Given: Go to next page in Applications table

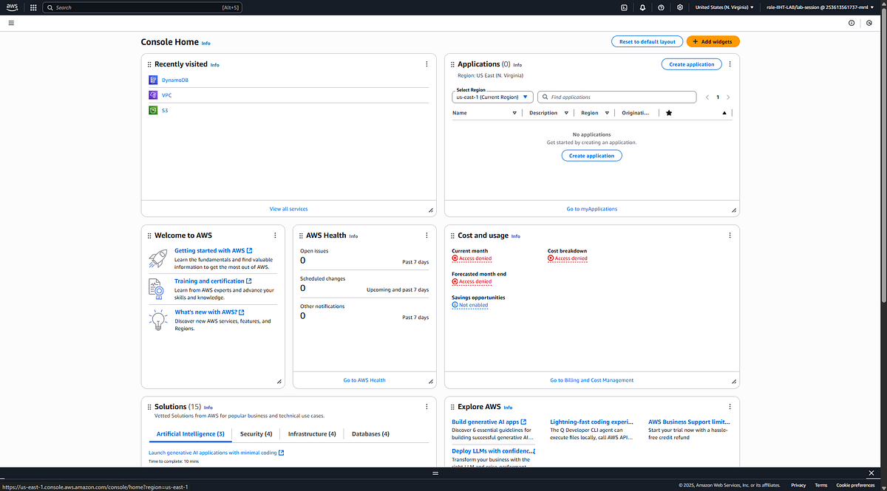Looking at the screenshot, I should point(728,97).
